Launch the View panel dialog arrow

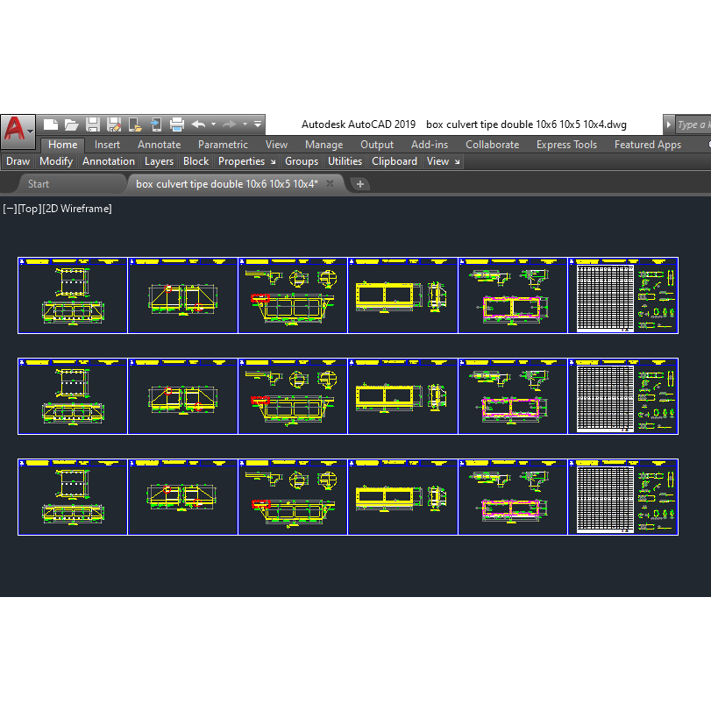pyautogui.click(x=457, y=162)
